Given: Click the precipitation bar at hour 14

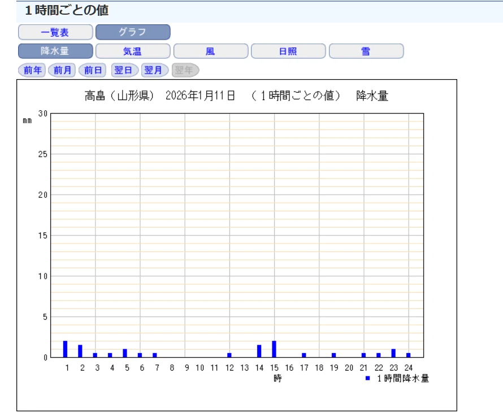Looking at the screenshot, I should coord(259,351).
